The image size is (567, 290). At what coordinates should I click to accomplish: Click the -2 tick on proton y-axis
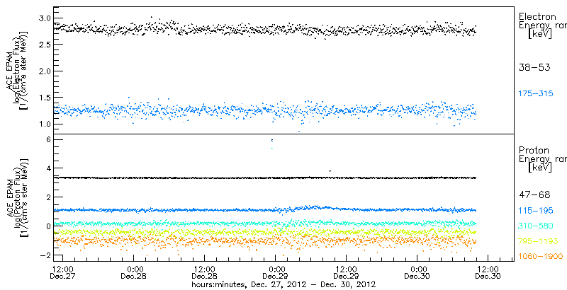(x=45, y=255)
